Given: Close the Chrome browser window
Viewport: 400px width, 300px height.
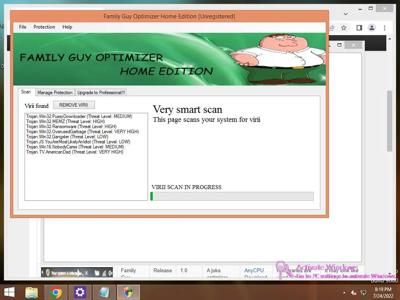Looking at the screenshot, I should [385, 9].
